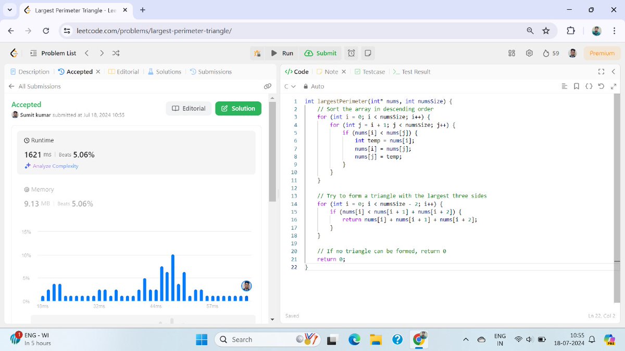Screen dimensions: 625x351
Task: Click the tallest runtime distribution bar
Action: (173, 278)
